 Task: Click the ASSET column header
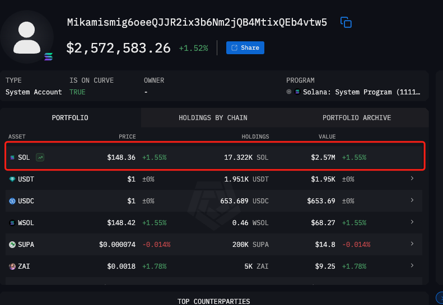point(17,136)
